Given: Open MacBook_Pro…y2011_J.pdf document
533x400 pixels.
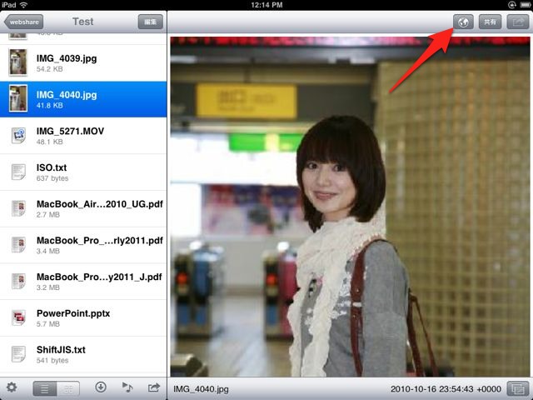Looking at the screenshot, I should tap(83, 282).
